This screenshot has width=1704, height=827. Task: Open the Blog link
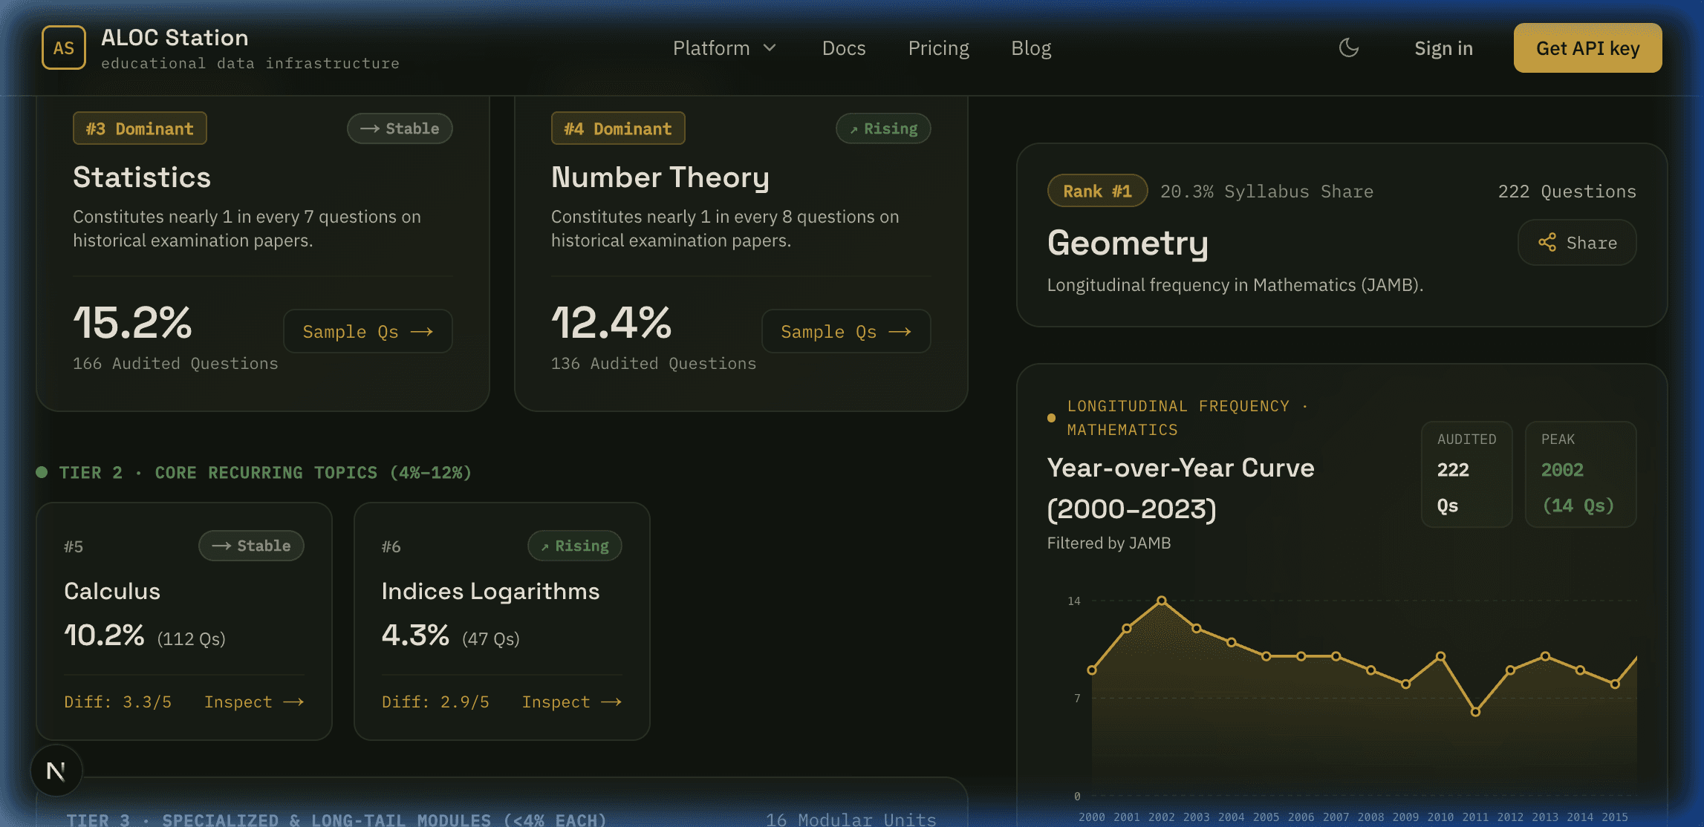pos(1031,48)
